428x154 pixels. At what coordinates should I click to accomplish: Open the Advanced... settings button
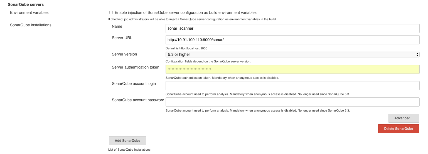click(404, 118)
